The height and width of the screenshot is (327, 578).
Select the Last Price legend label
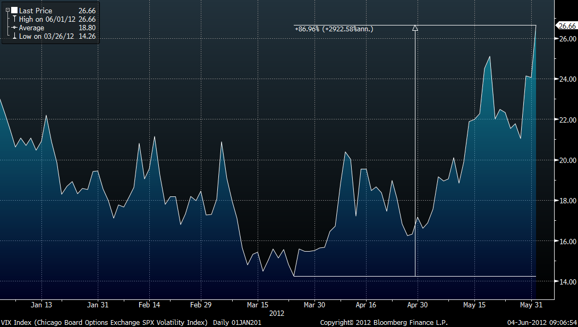[36, 11]
